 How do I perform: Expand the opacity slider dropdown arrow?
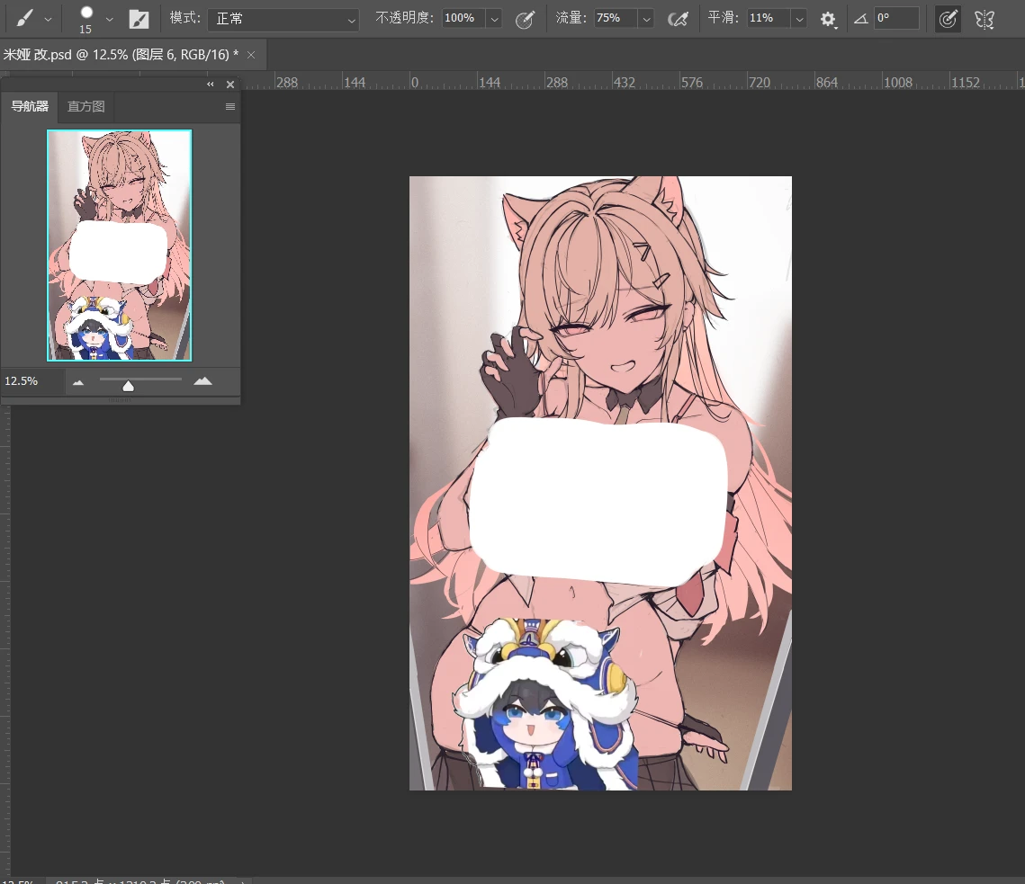tap(494, 19)
